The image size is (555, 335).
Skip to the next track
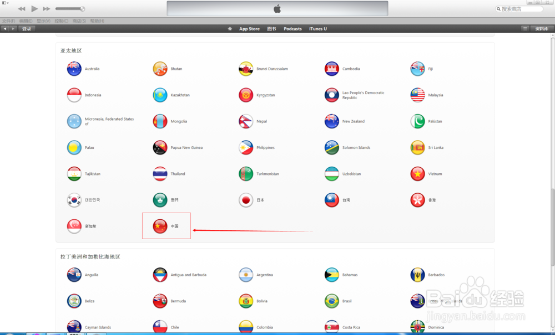[47, 8]
